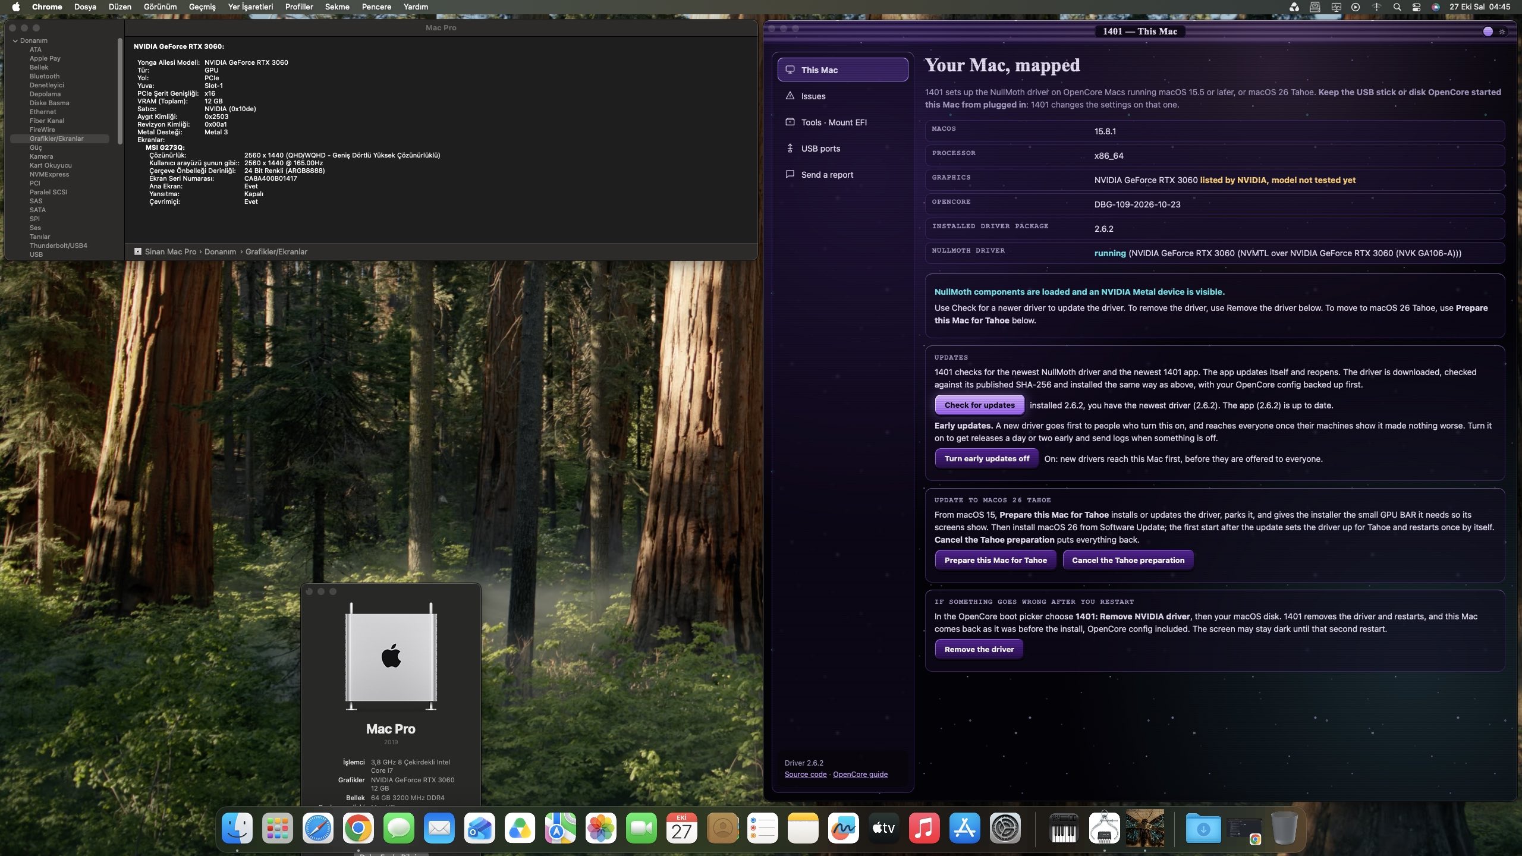Open Tools · Mount EFI in 1401 sidebar
The width and height of the screenshot is (1522, 856).
[x=842, y=122]
